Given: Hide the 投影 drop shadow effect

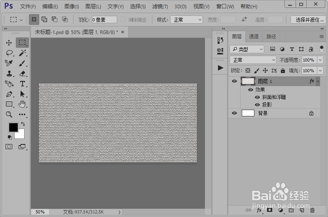Looking at the screenshot, I should [257, 105].
